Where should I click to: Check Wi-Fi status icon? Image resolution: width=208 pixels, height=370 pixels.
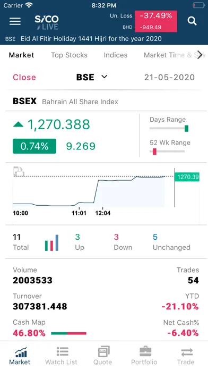coord(29,5)
